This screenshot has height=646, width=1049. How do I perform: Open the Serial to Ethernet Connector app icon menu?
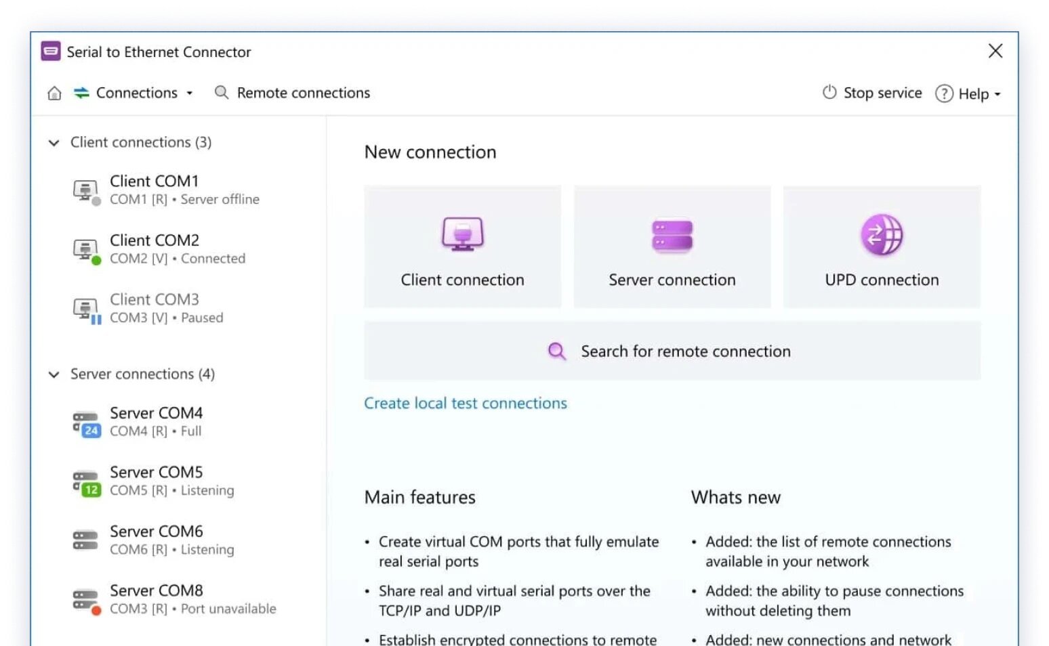tap(50, 51)
